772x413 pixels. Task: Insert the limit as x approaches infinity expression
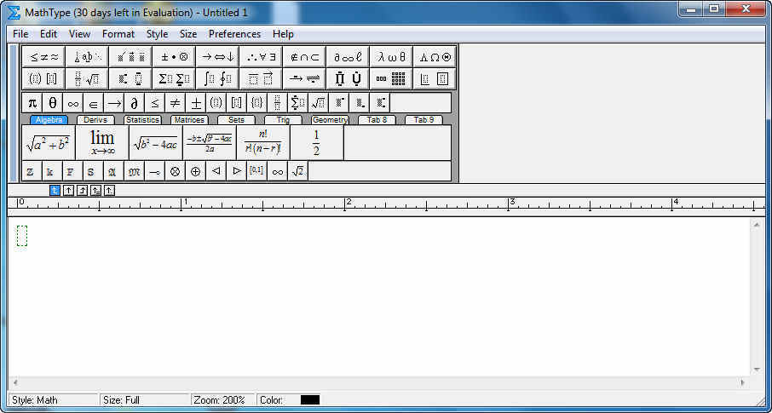pyautogui.click(x=102, y=143)
